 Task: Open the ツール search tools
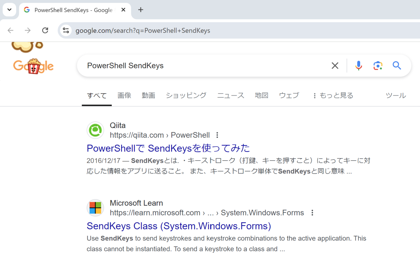(396, 96)
